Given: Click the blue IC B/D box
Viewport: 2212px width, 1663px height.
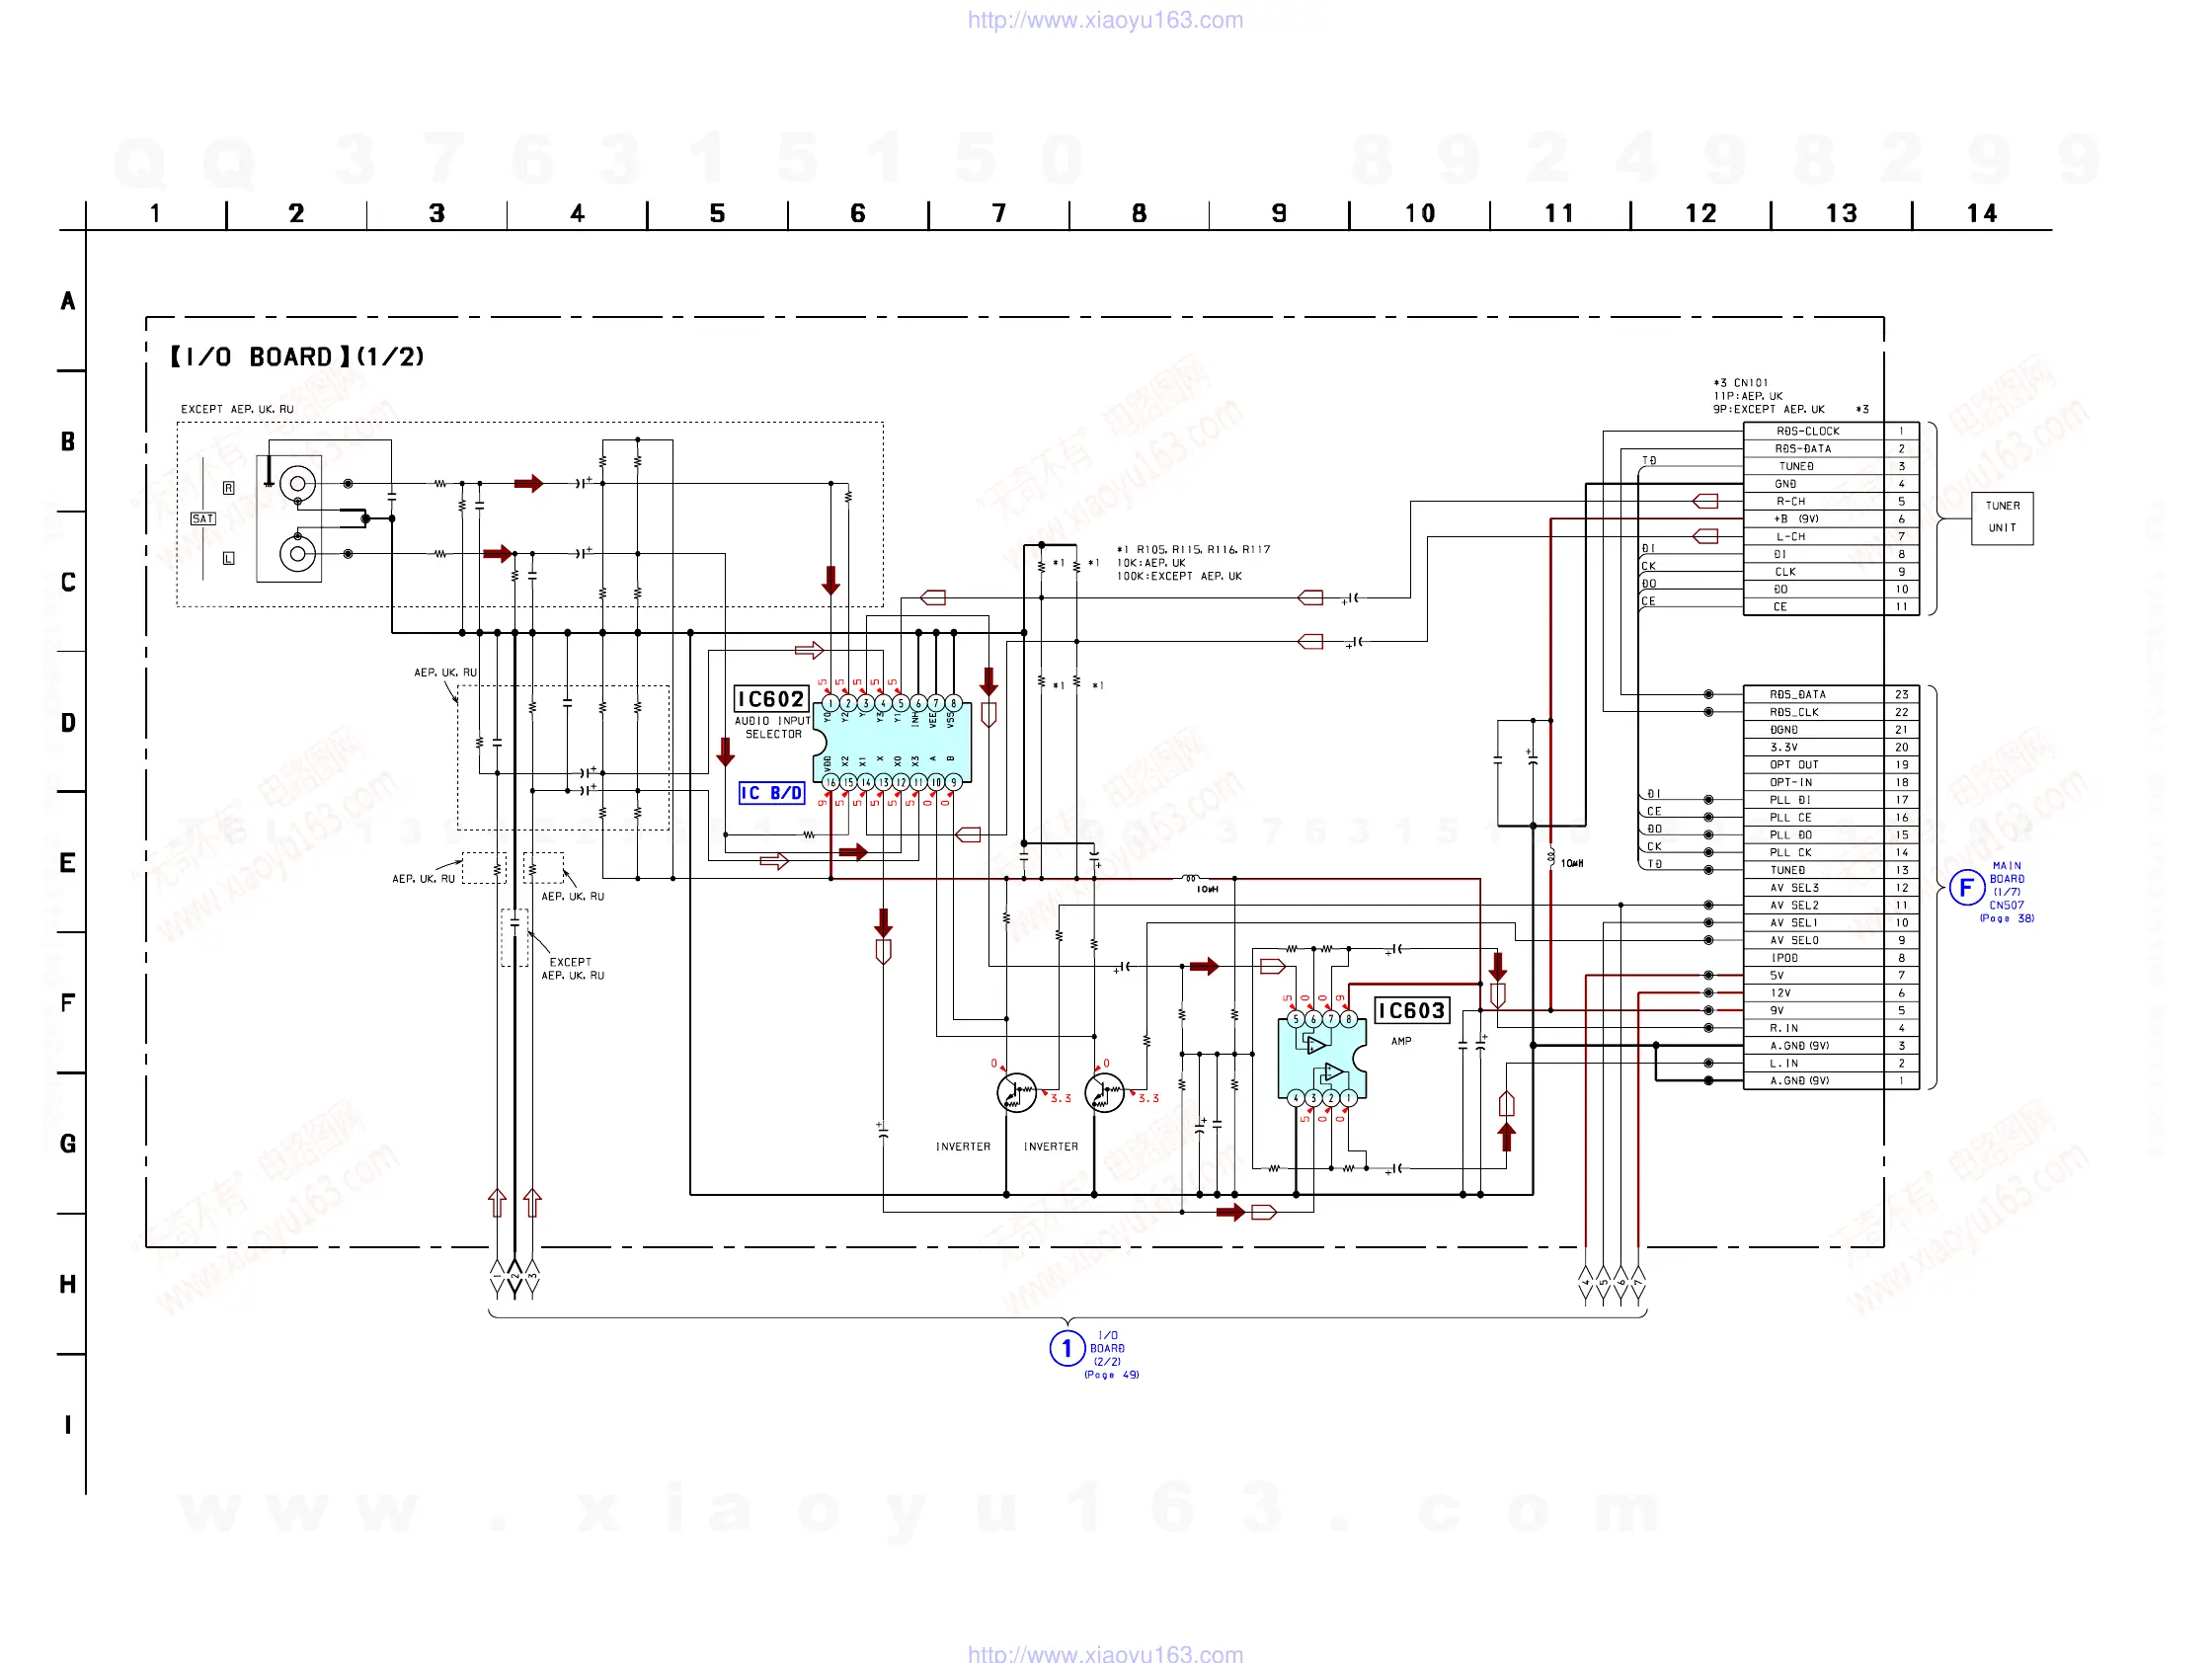Looking at the screenshot, I should pos(771,793).
